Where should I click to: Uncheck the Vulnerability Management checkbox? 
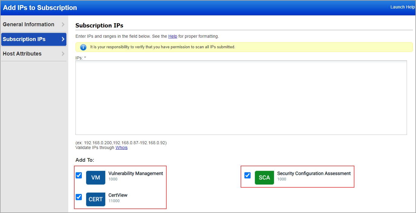point(79,175)
